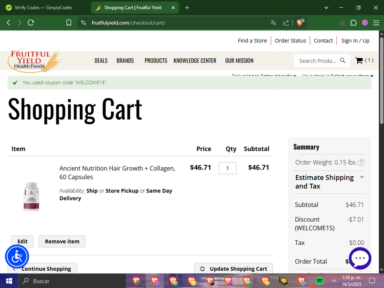Screen dimensions: 384x288
Task: Expand Estimate Shipping and Tax section
Action: pyautogui.click(x=329, y=182)
